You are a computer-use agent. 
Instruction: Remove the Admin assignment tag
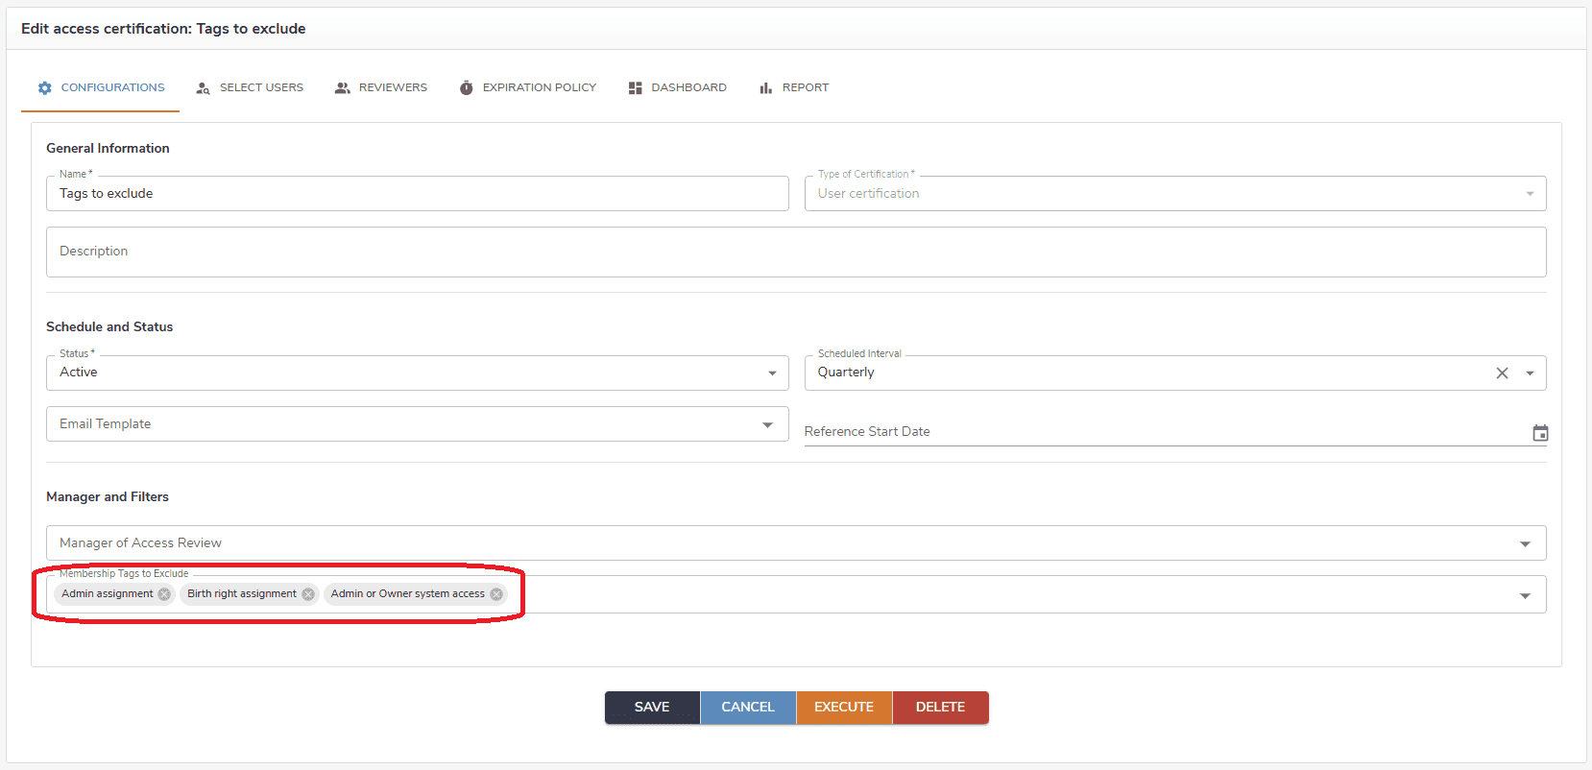pyautogui.click(x=164, y=594)
